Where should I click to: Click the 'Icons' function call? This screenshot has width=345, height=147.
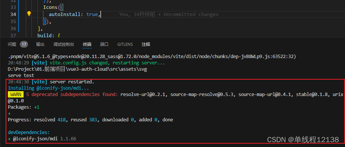[x=50, y=7]
